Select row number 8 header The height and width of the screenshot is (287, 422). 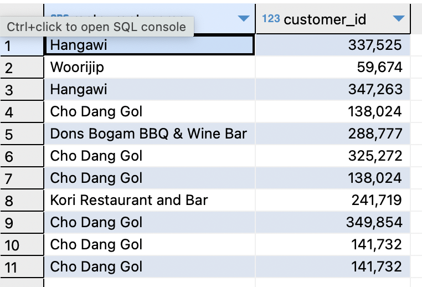(x=22, y=201)
